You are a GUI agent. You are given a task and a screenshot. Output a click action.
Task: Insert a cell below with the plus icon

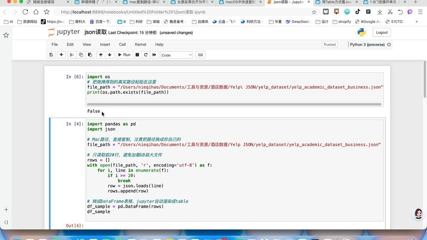[x=61, y=55]
